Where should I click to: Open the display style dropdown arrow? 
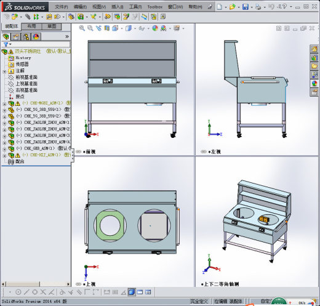(135, 28)
